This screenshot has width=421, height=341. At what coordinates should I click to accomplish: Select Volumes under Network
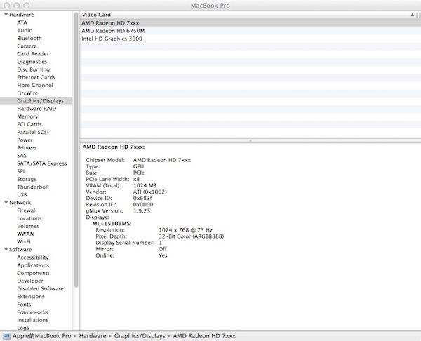tap(28, 226)
